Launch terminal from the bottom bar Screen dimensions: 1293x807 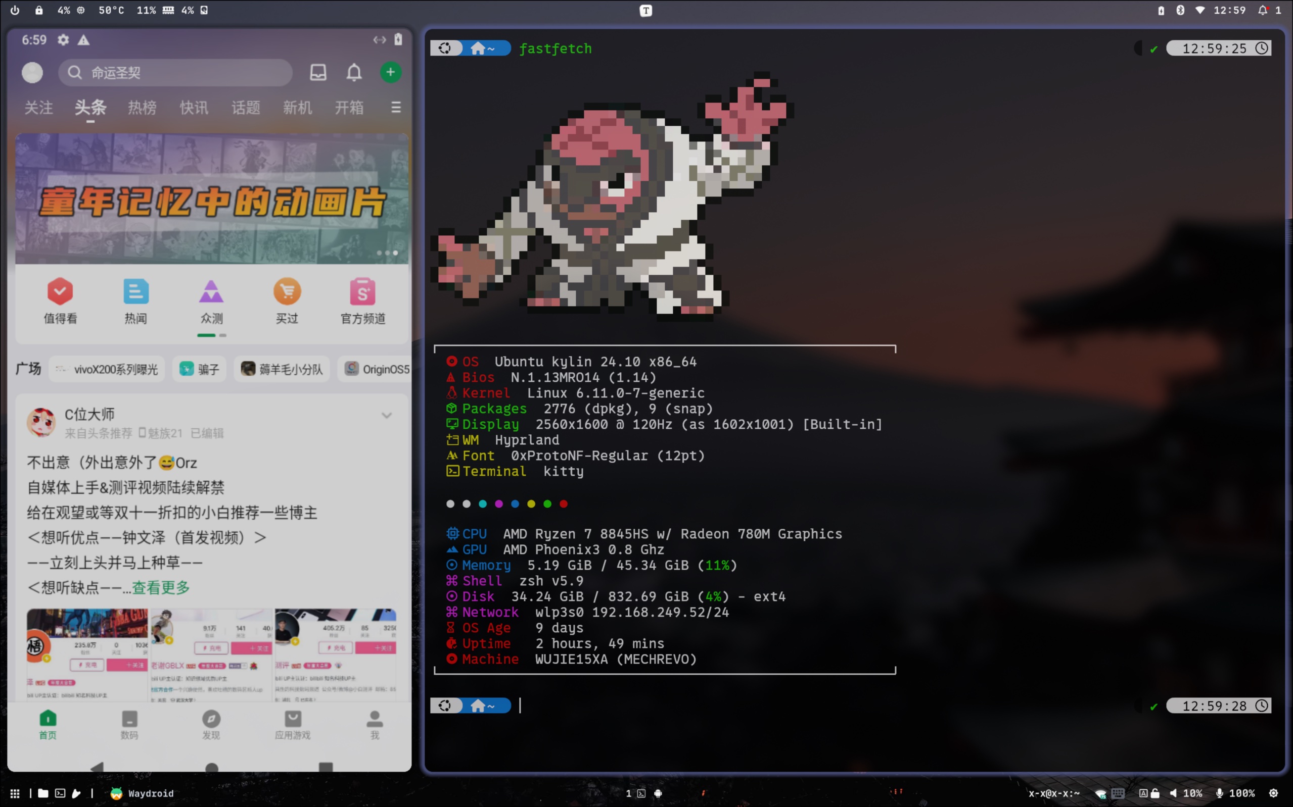click(x=60, y=794)
